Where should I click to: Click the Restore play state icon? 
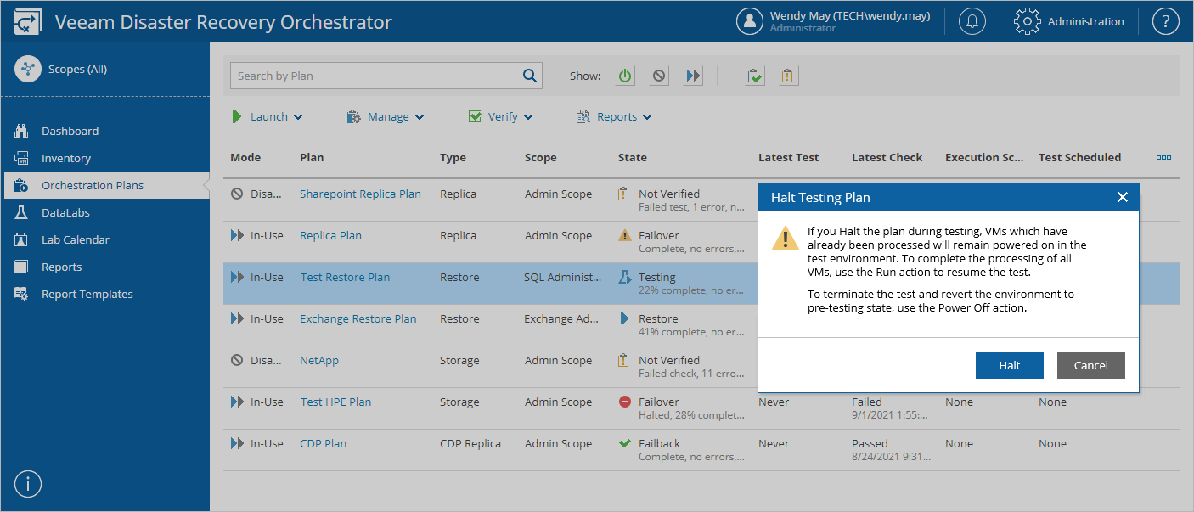point(625,318)
